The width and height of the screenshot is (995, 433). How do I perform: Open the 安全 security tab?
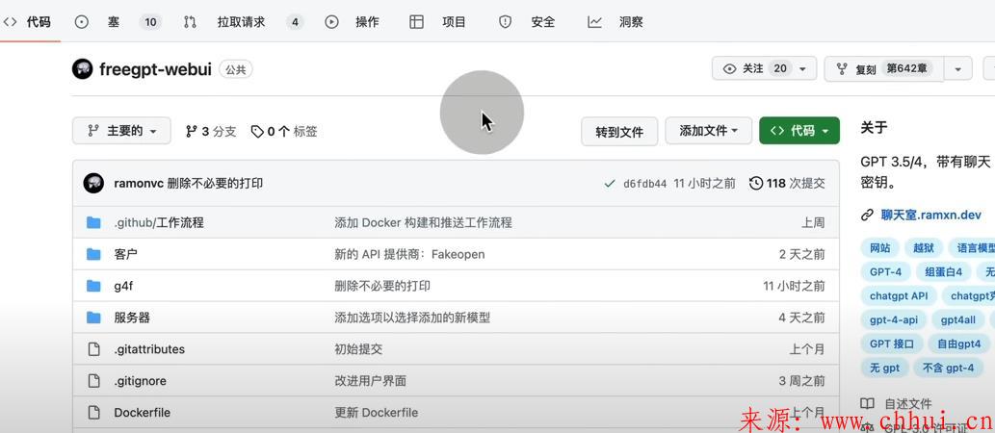tap(527, 22)
